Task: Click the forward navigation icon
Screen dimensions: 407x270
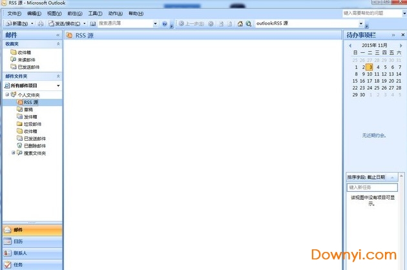Action: tap(211, 24)
